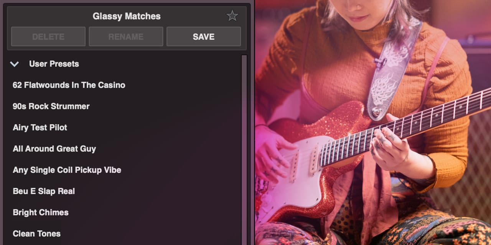
Task: Choose the Airy Test Pilot preset
Action: pos(40,127)
